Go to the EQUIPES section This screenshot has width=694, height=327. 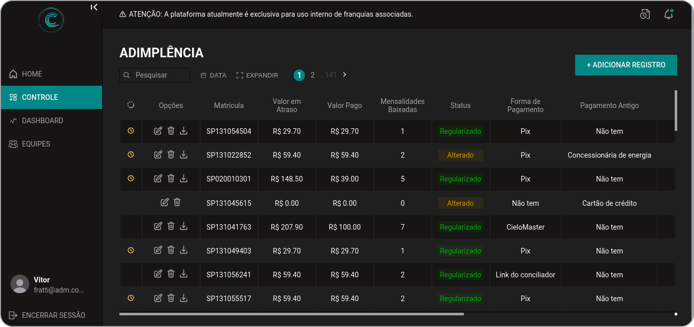coord(36,144)
